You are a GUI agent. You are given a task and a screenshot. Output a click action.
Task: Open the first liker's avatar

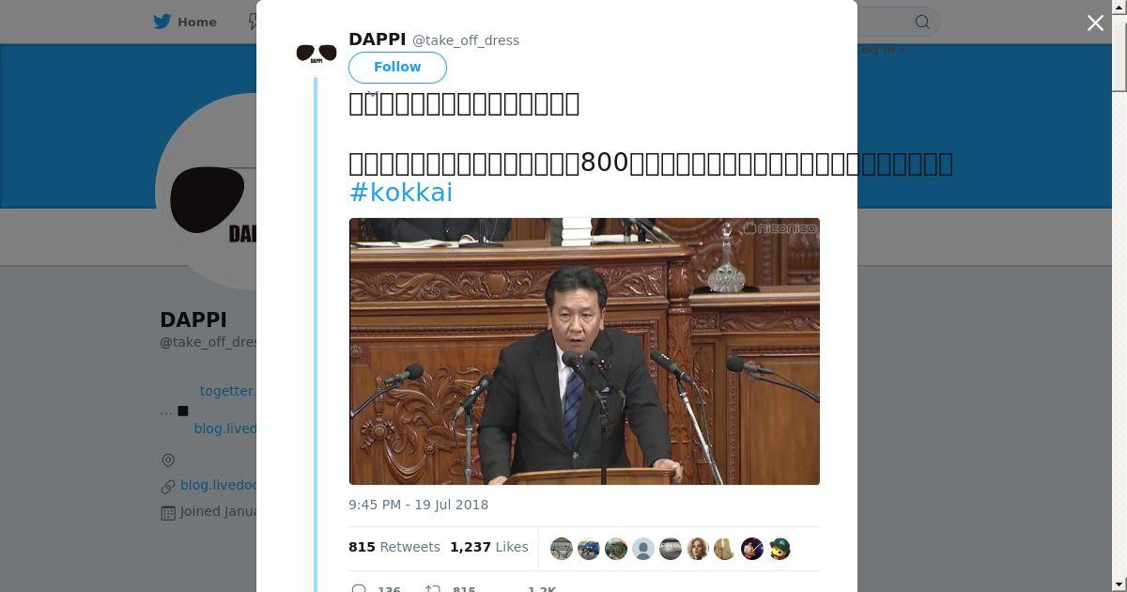tap(562, 549)
